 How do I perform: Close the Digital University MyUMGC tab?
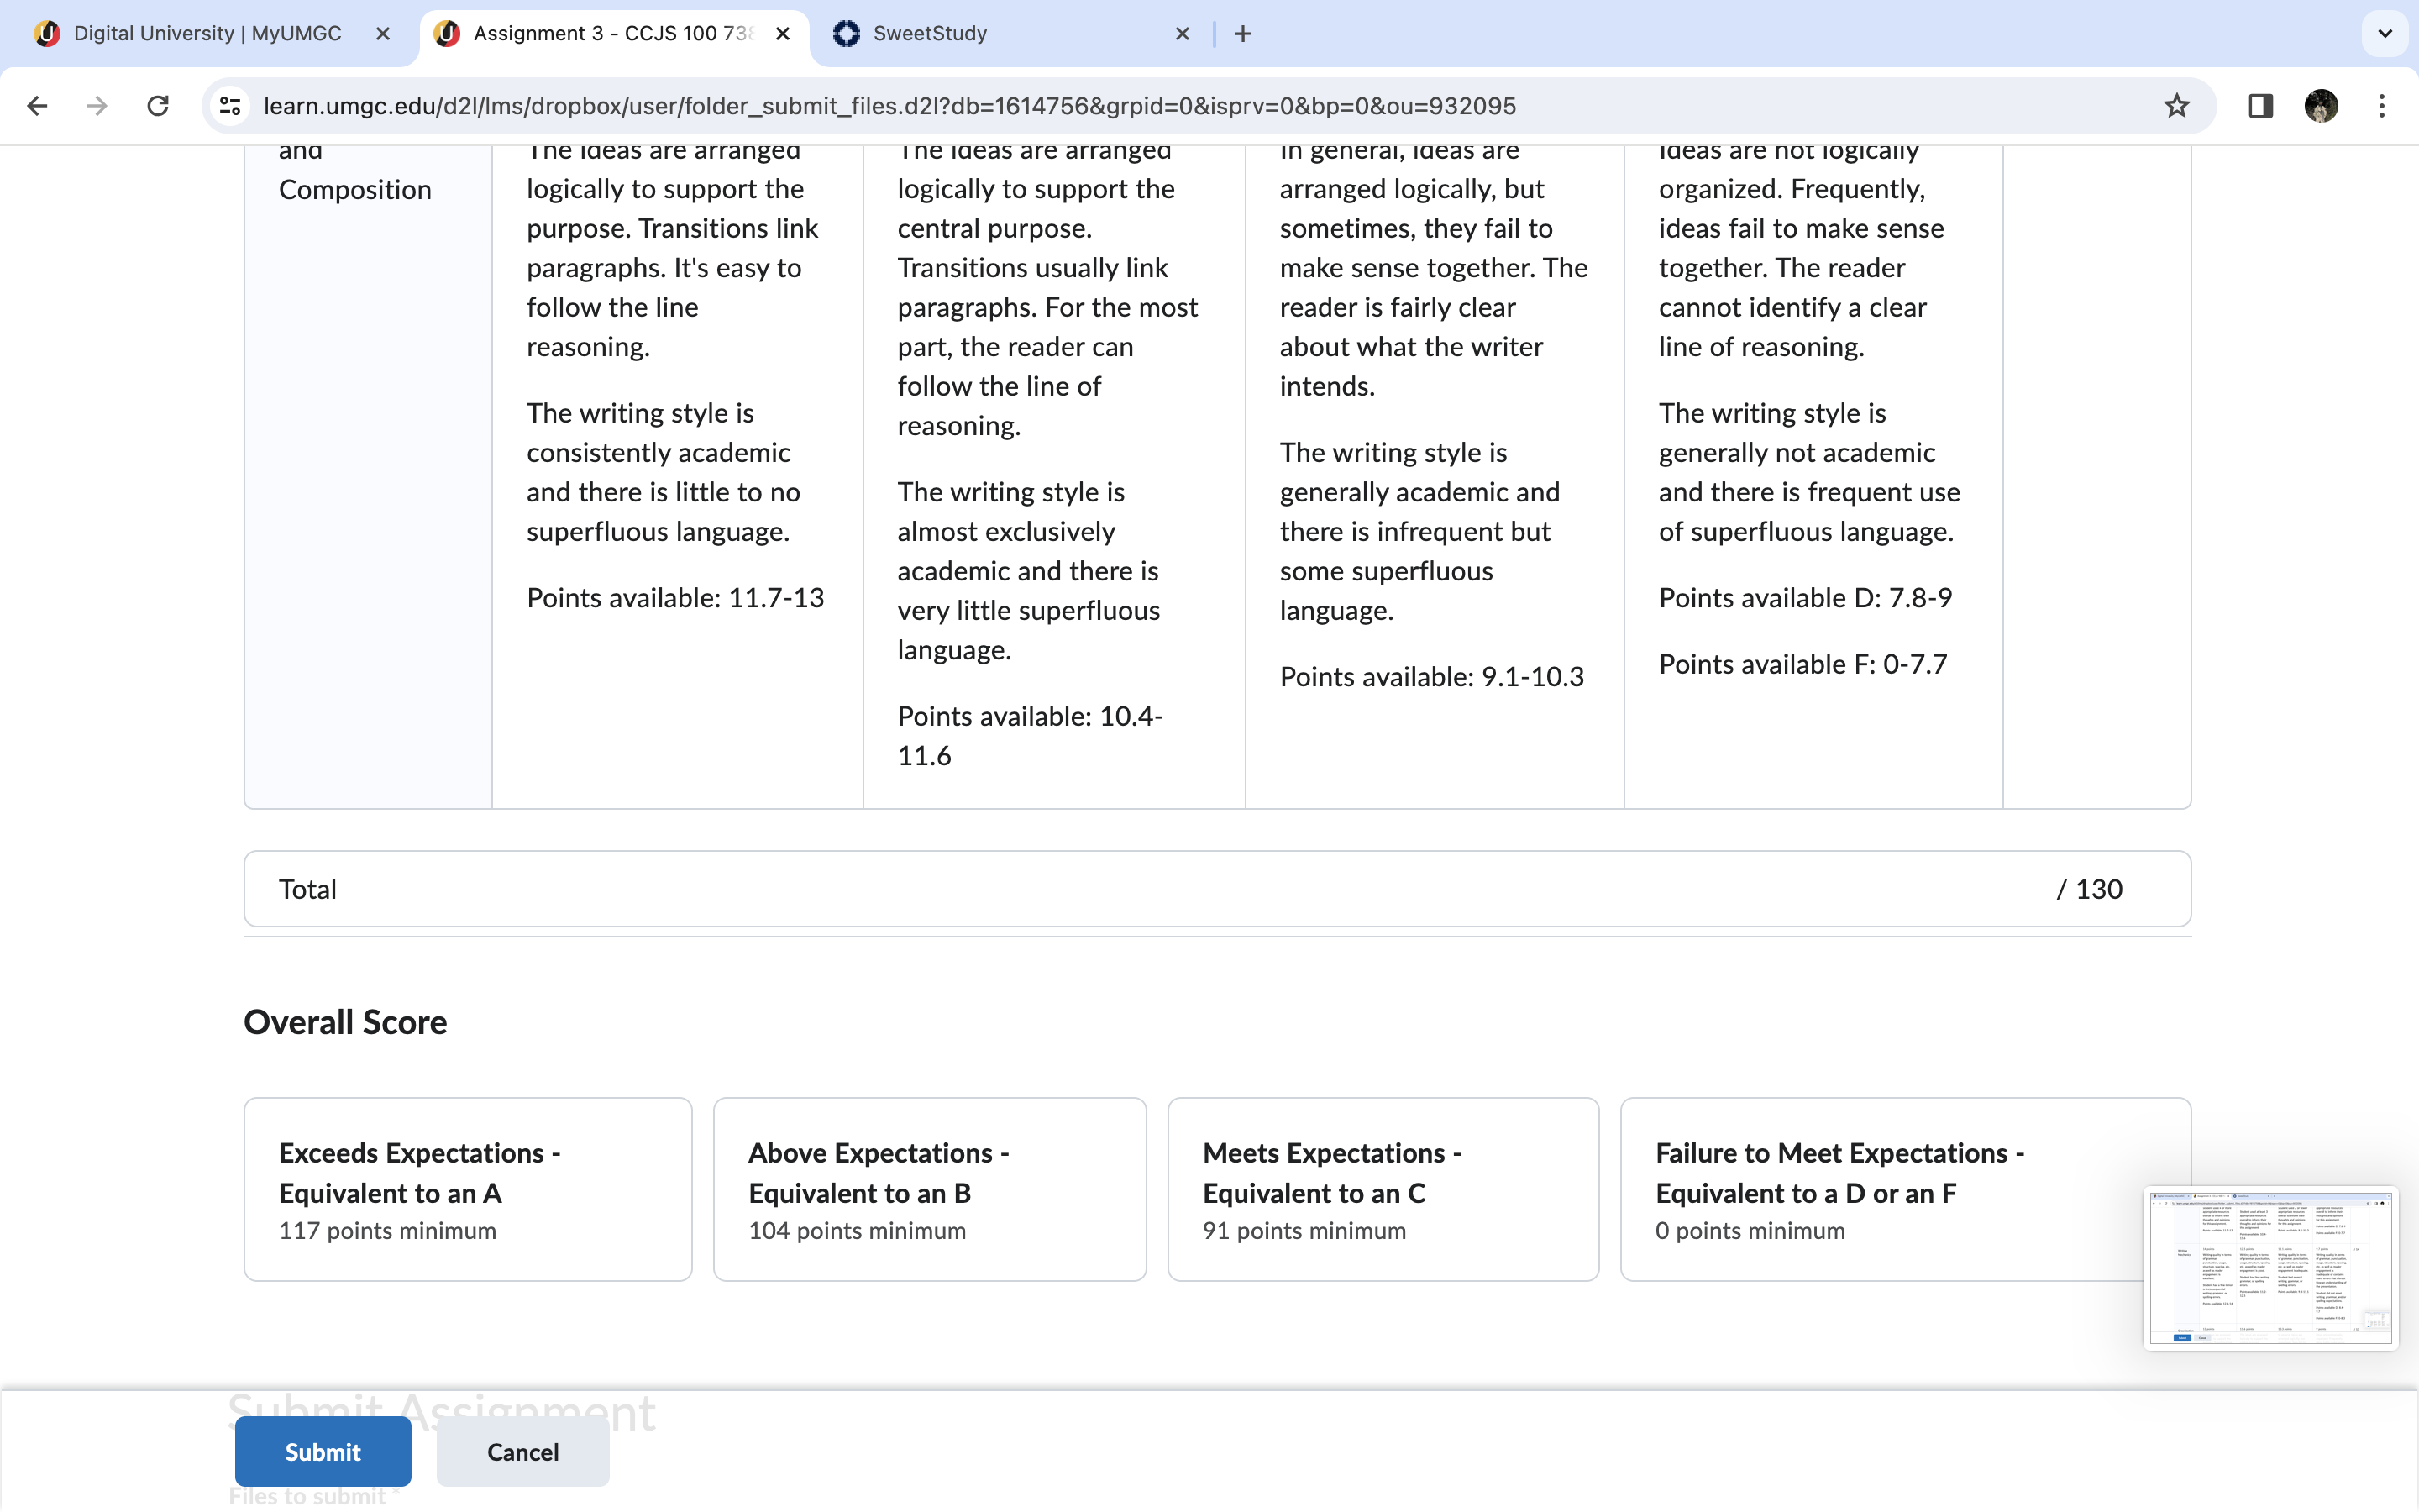point(383,34)
